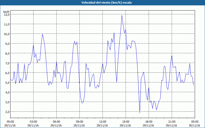Select the 3,0 y-axis value
This screenshot has width=205, height=128.
[7, 102]
